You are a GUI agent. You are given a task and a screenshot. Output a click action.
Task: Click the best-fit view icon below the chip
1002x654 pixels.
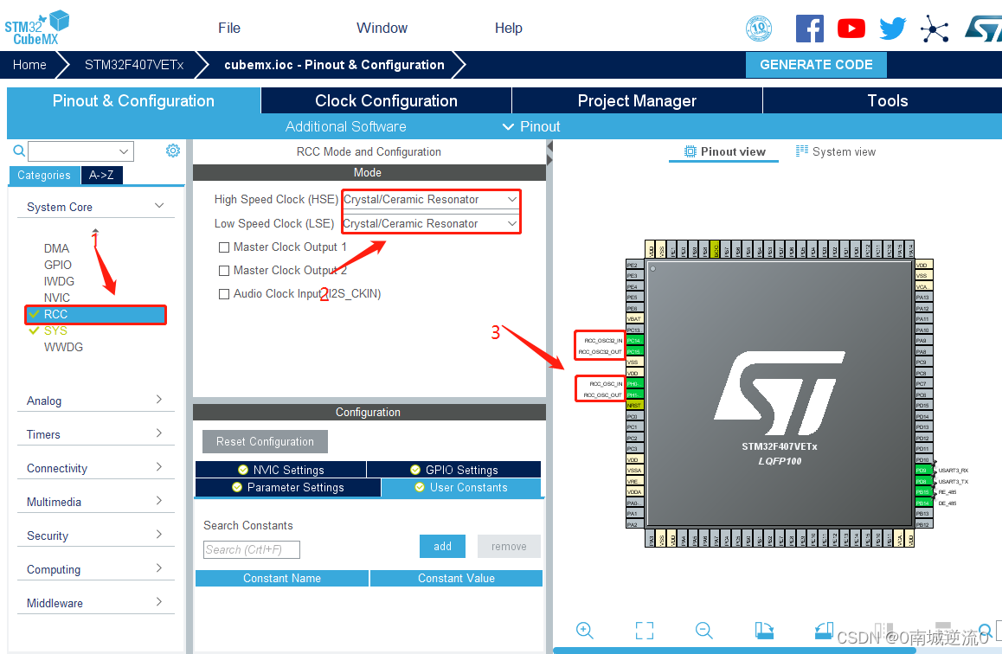coord(644,631)
